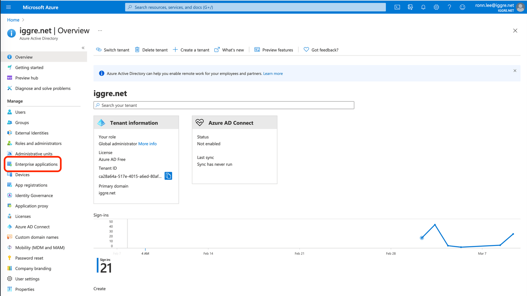Click the Home breadcrumb link
The width and height of the screenshot is (527, 296).
pyautogui.click(x=13, y=20)
